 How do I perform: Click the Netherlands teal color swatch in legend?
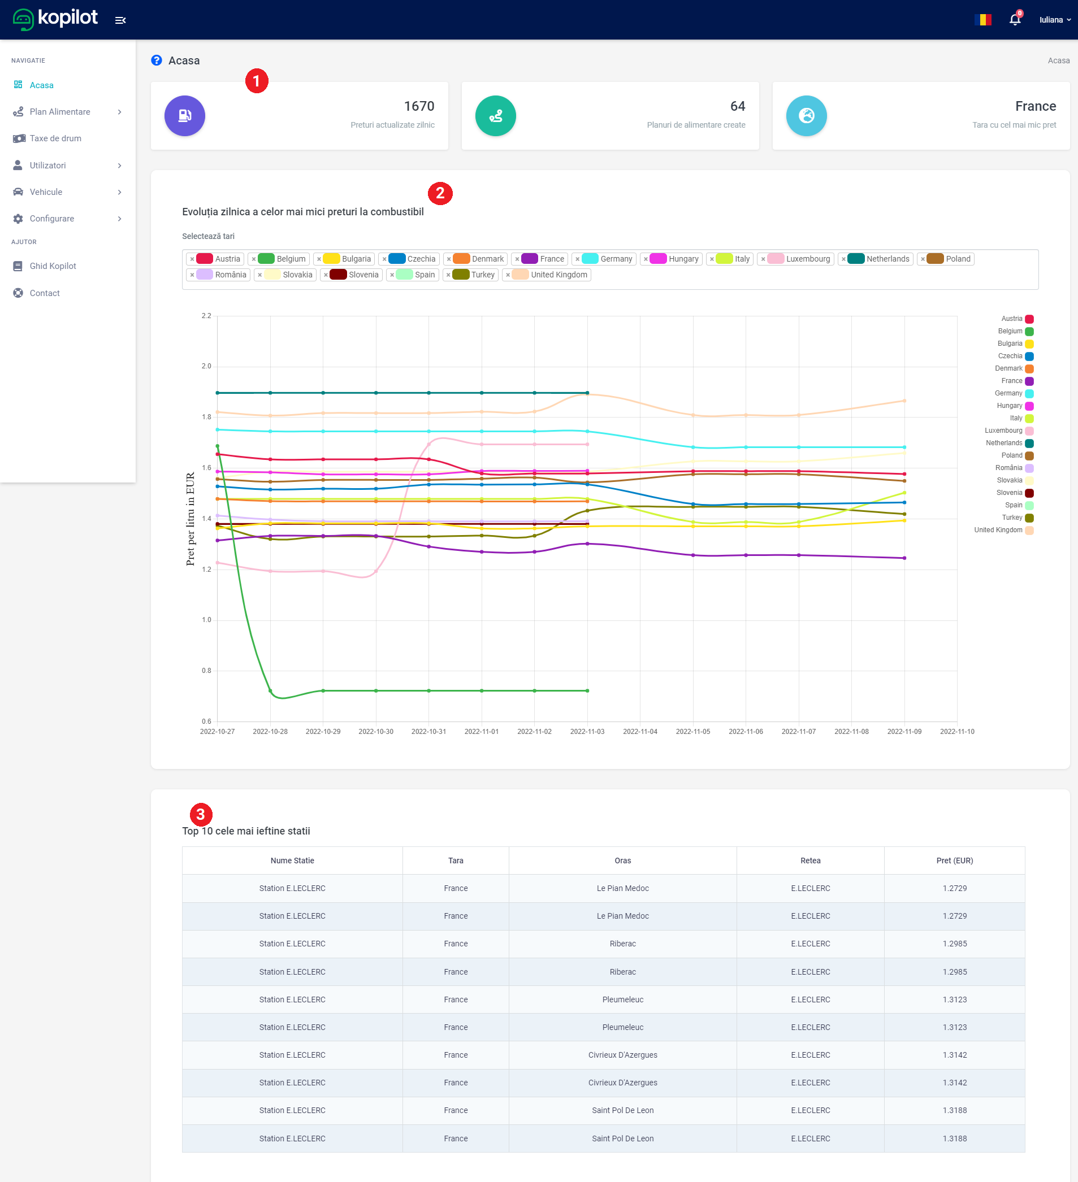[x=1029, y=443]
